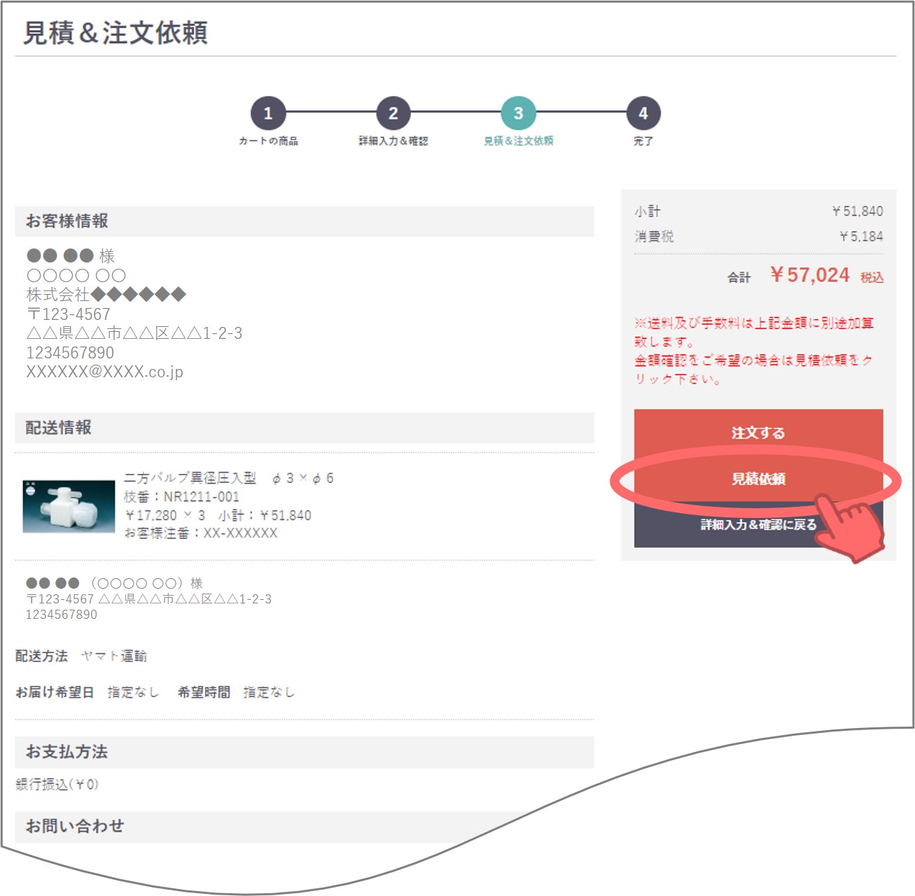Go back with 詳細入力&確認に戻る button

tap(757, 524)
